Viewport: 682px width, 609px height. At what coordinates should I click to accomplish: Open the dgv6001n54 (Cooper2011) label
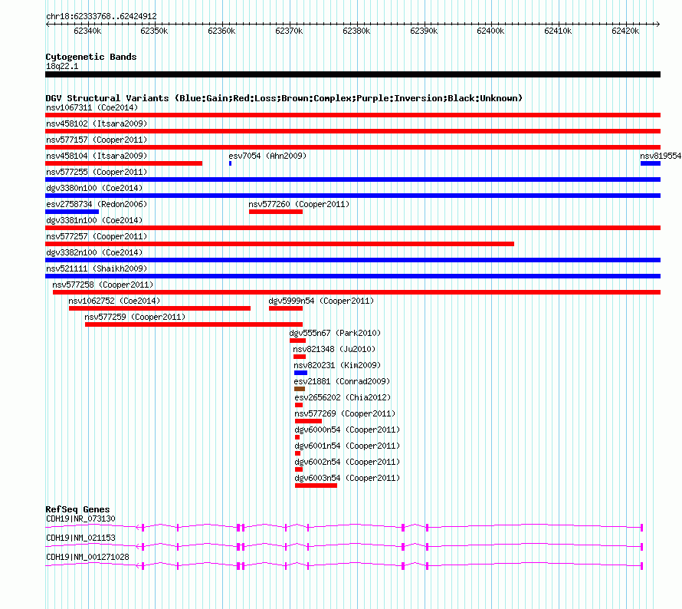point(347,446)
